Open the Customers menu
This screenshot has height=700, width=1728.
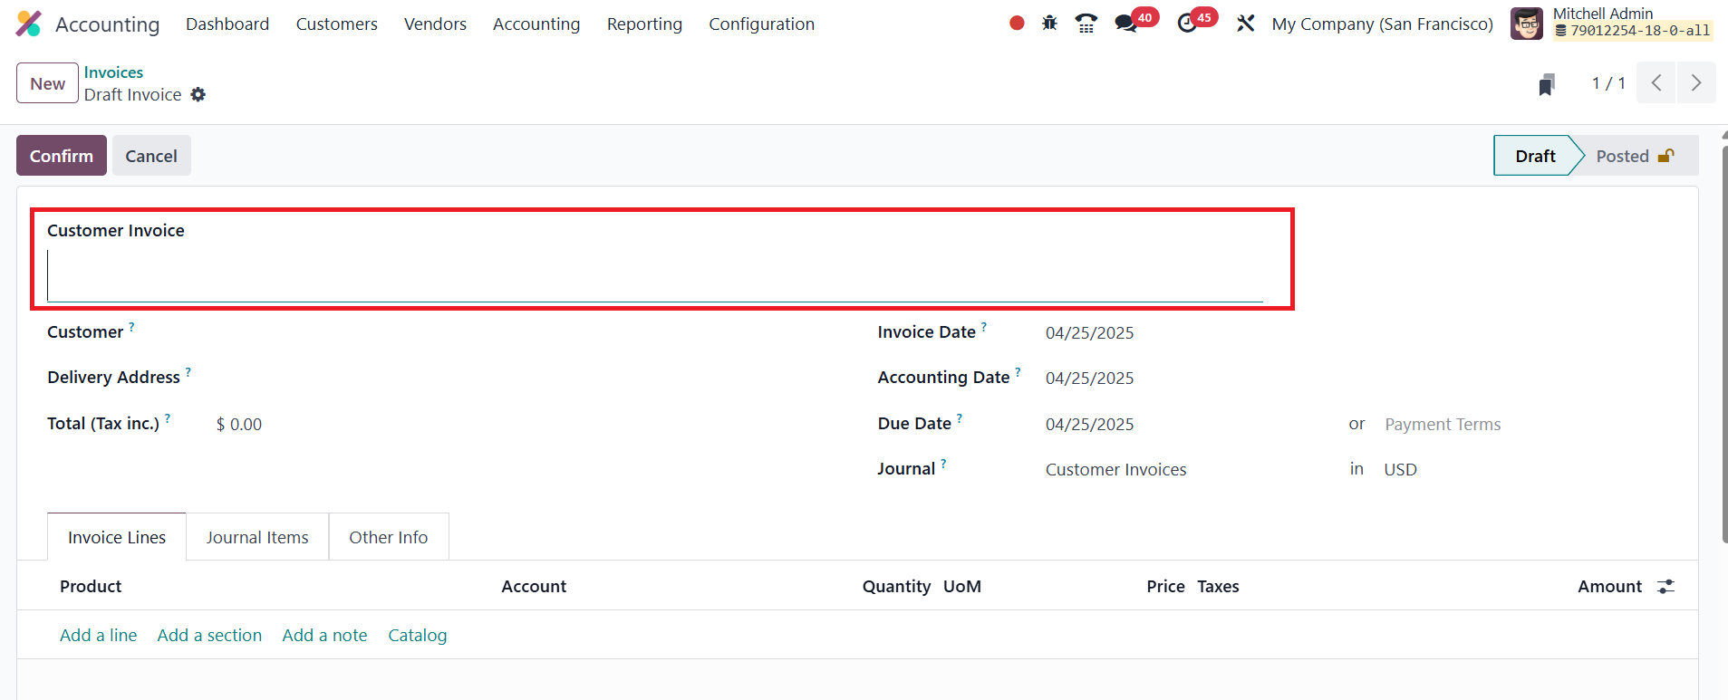point(337,24)
